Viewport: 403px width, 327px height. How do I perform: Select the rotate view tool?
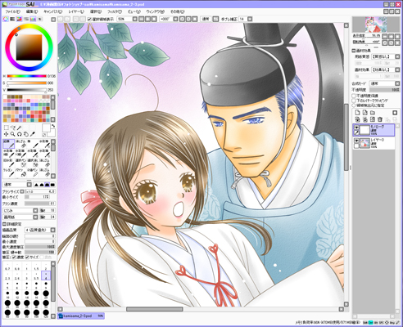pyautogui.click(x=19, y=134)
